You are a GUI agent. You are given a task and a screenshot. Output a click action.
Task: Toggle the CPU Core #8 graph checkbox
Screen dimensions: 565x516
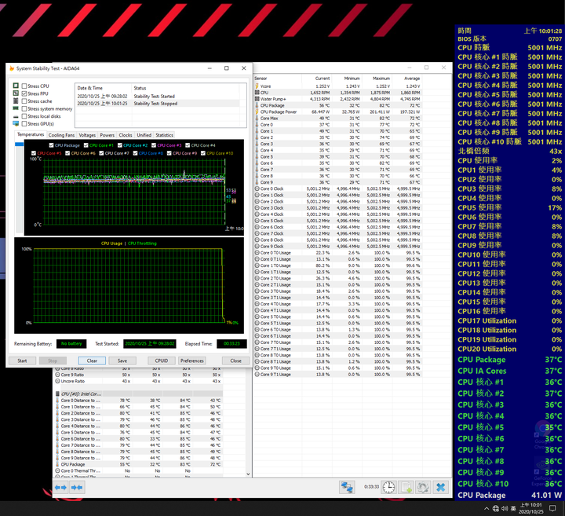(x=135, y=153)
